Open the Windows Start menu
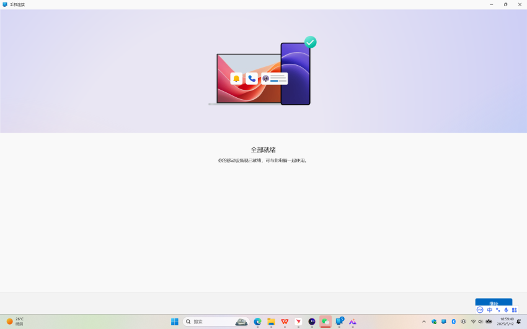Screen dimensions: 527x329 tap(175, 322)
